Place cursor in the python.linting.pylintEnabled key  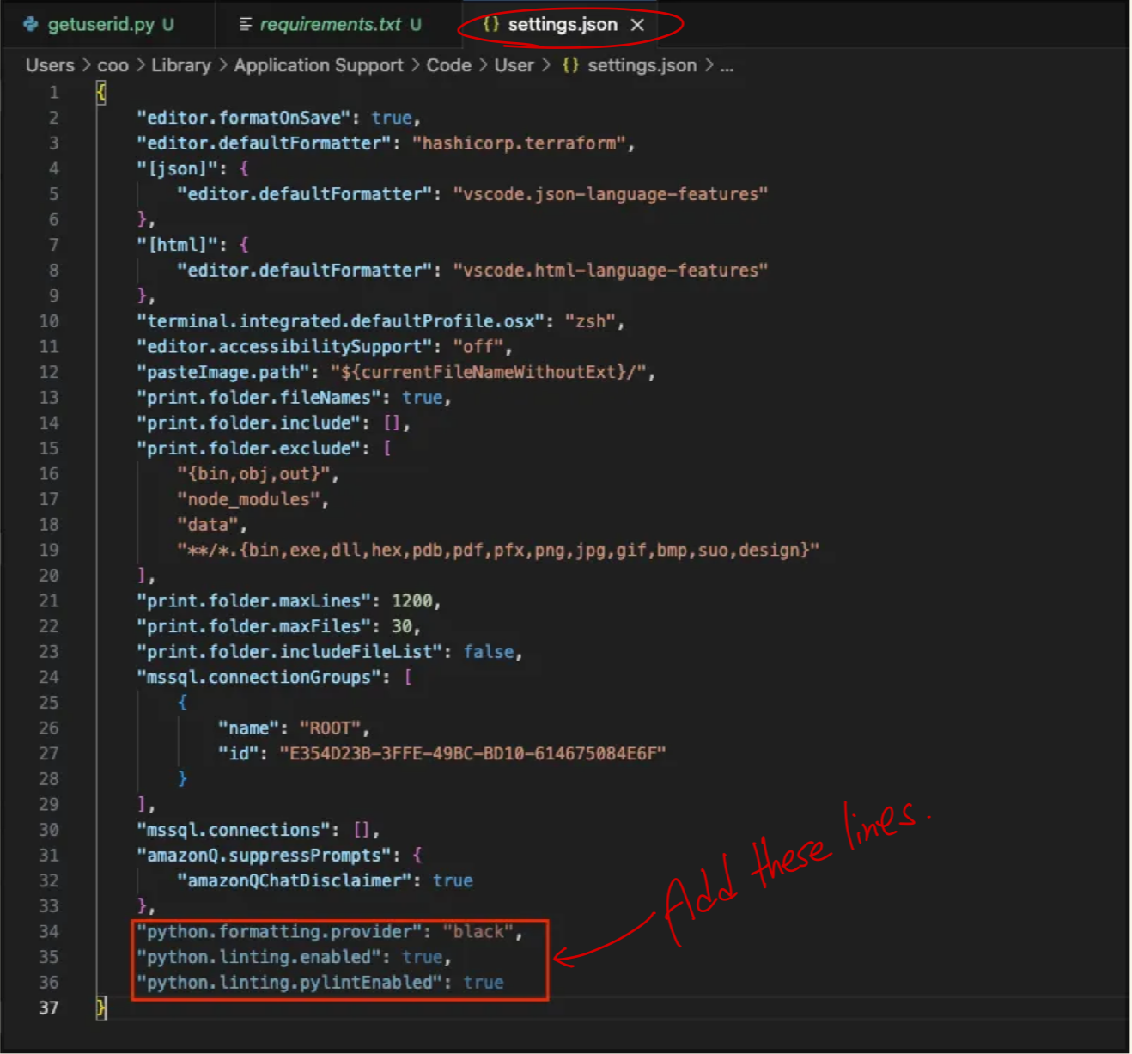coord(289,982)
